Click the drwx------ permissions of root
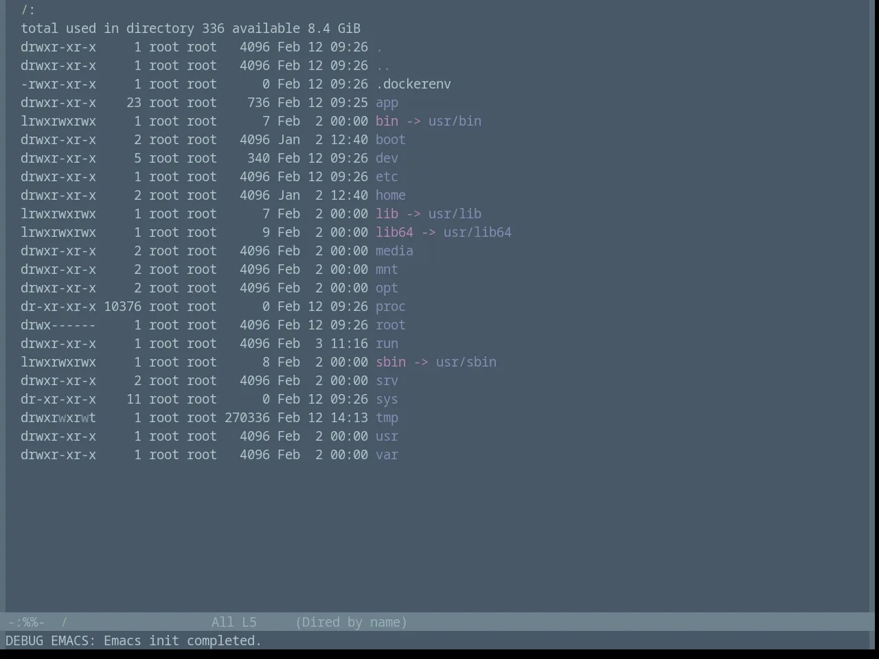Image resolution: width=879 pixels, height=659 pixels. 58,325
